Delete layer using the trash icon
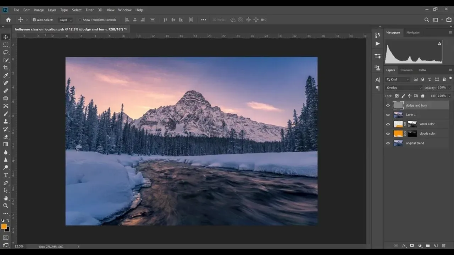 point(444,245)
